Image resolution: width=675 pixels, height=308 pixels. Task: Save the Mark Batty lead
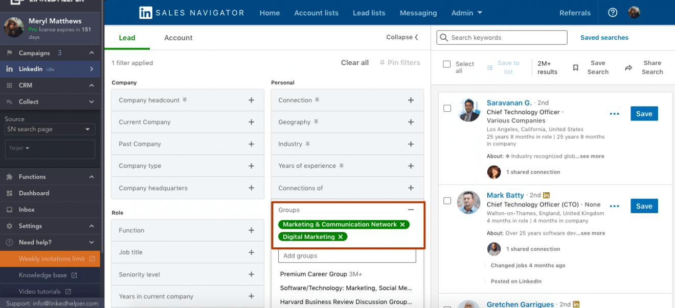point(644,206)
